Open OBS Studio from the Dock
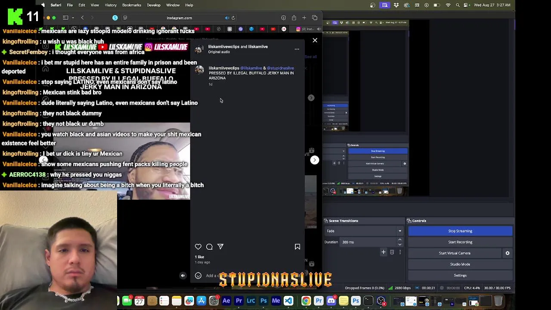Viewport: 551px width, 310px height. [x=381, y=301]
